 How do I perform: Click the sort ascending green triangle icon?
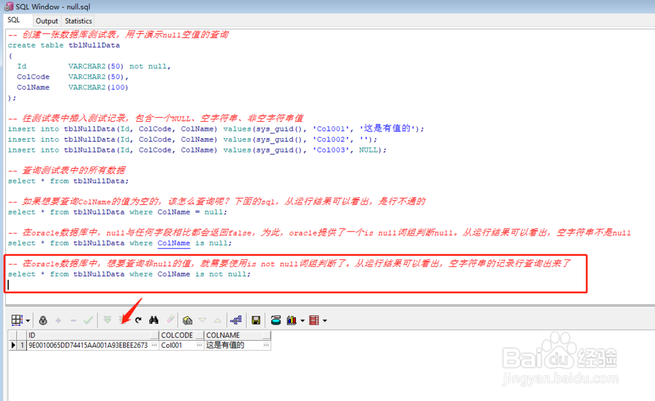pos(216,320)
